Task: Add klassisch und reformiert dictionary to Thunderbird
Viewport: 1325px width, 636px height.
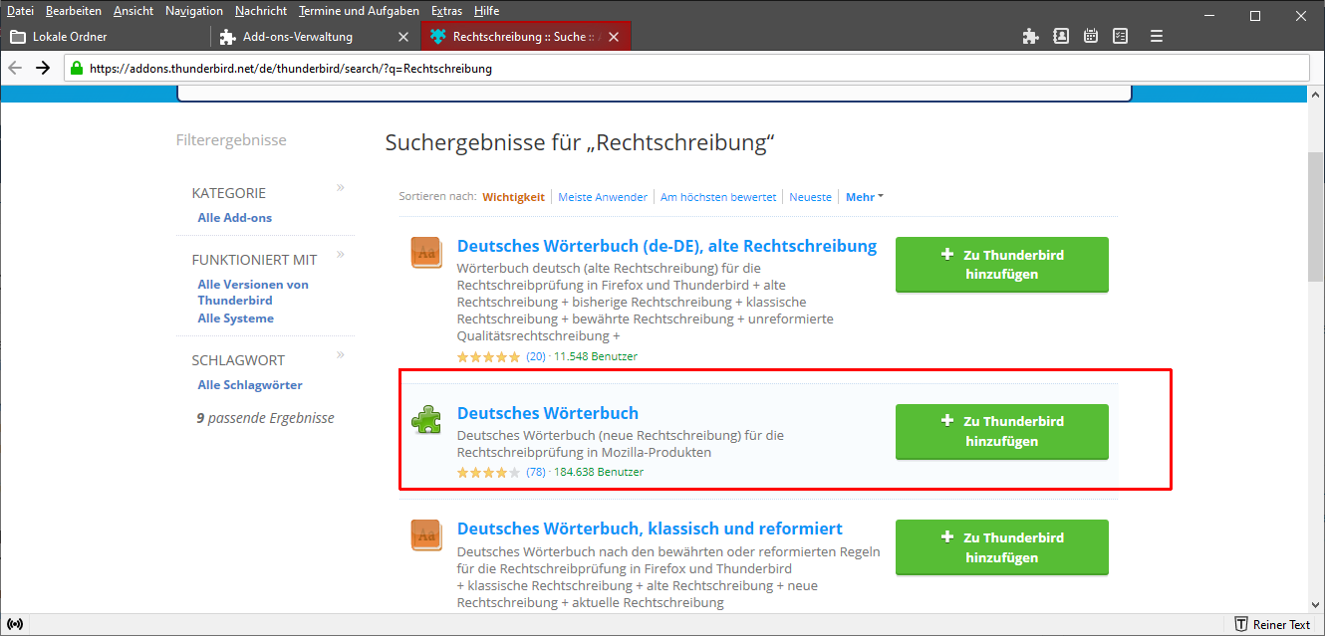Action: [1002, 547]
